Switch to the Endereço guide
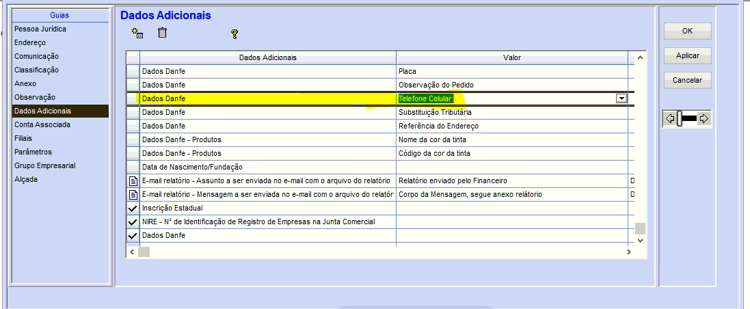Image resolution: width=750 pixels, height=309 pixels. 30,42
